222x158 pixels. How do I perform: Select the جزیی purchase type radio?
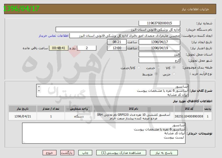click(174, 74)
